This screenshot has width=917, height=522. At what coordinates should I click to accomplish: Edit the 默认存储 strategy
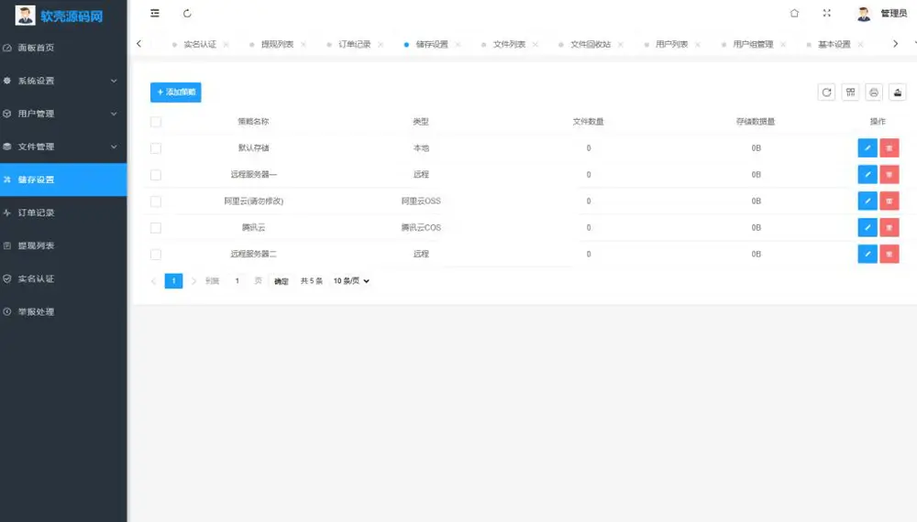click(x=867, y=147)
